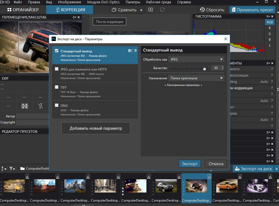Open the ГИСТОГРАММА panel menu icon
The width and height of the screenshot is (279, 206).
point(268,16)
